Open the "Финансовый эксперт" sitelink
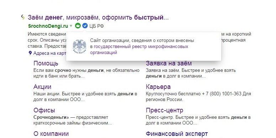 [177, 134]
